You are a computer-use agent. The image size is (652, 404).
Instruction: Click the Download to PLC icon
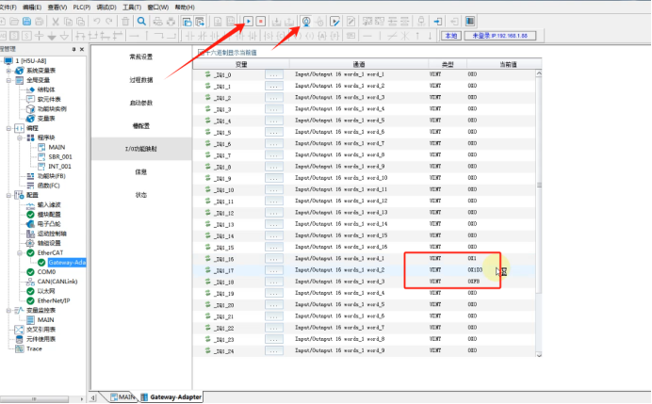pos(276,22)
